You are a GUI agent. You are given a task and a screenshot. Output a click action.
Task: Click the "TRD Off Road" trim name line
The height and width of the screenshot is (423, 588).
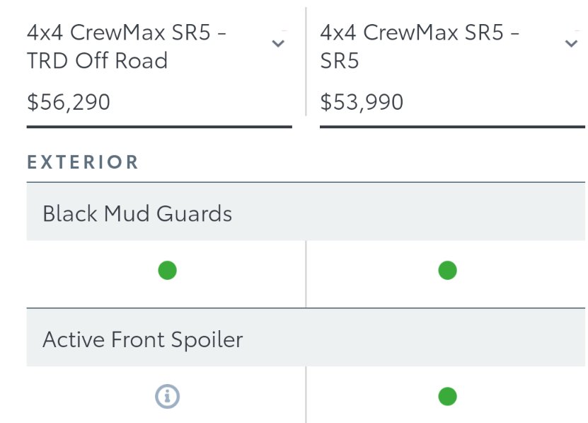point(97,61)
